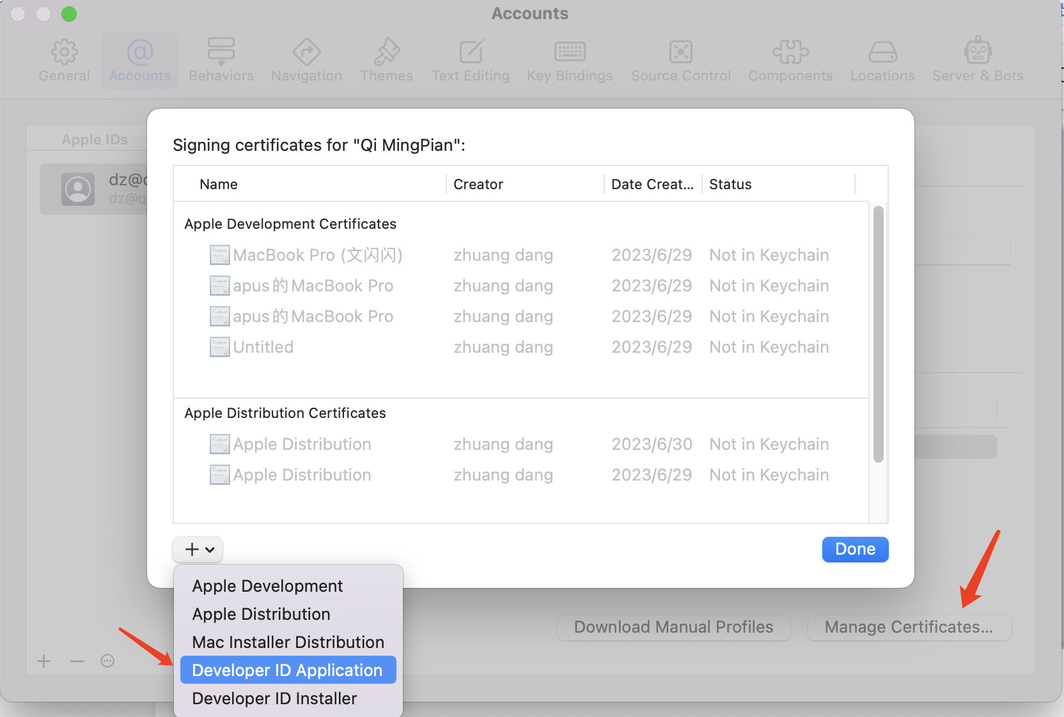The width and height of the screenshot is (1064, 717).
Task: Select the Accounts @ toolbar icon
Action: [140, 52]
